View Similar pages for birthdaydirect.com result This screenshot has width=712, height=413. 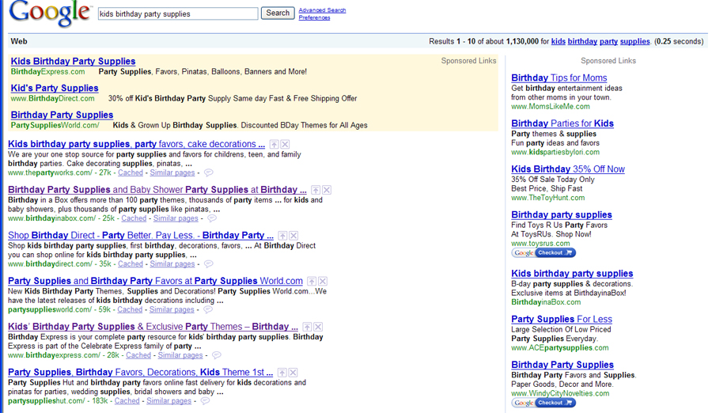pos(172,264)
